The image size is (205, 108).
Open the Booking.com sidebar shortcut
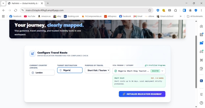pyautogui.click(x=201, y=81)
